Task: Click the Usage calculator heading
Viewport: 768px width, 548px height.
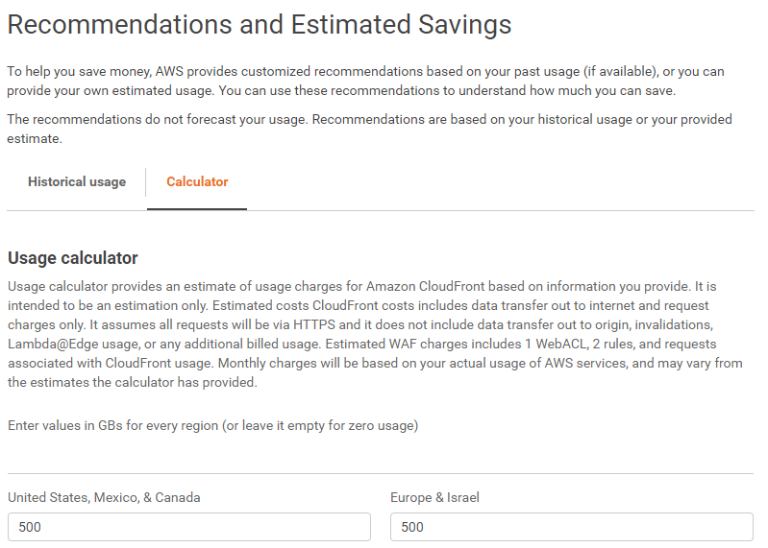Action: click(x=72, y=258)
